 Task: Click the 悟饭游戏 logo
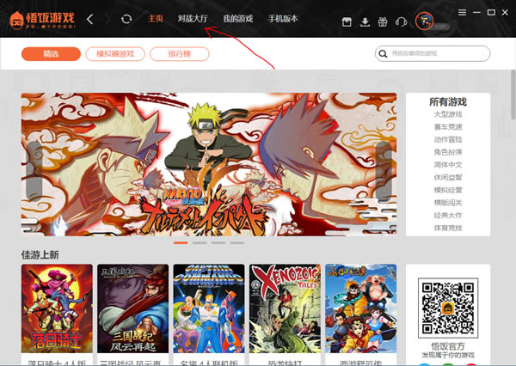pos(42,20)
